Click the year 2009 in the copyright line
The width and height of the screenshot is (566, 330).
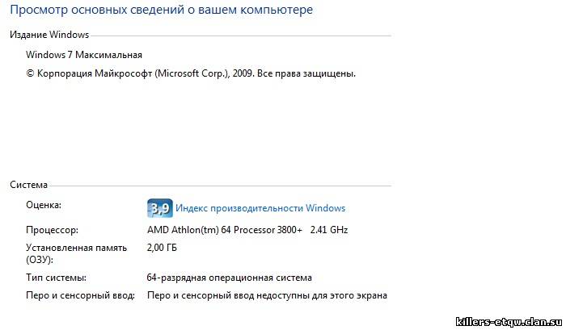(243, 73)
